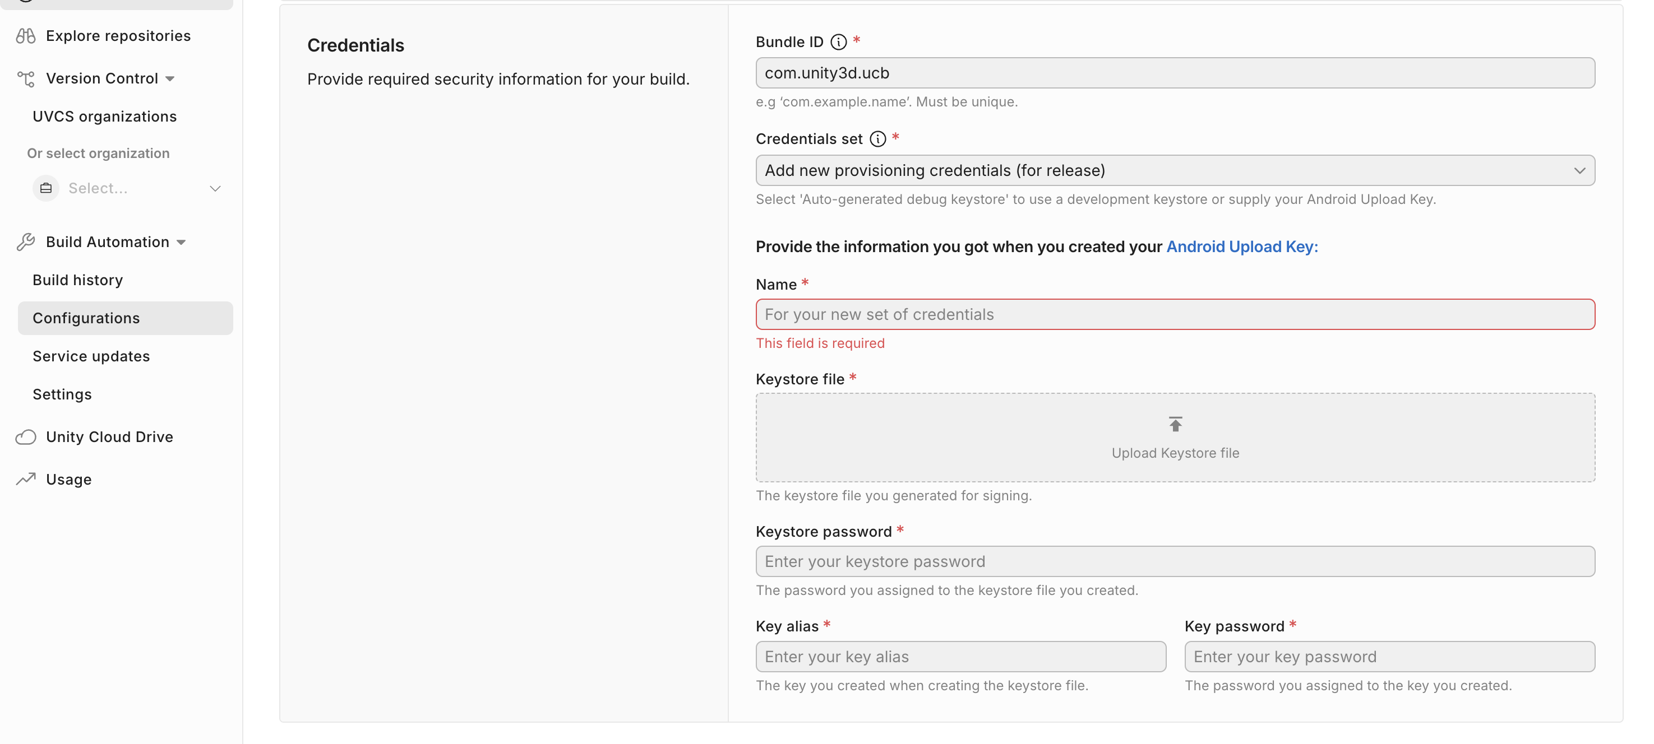The width and height of the screenshot is (1654, 744).
Task: Click the Build Automation wrench icon
Action: click(x=26, y=242)
